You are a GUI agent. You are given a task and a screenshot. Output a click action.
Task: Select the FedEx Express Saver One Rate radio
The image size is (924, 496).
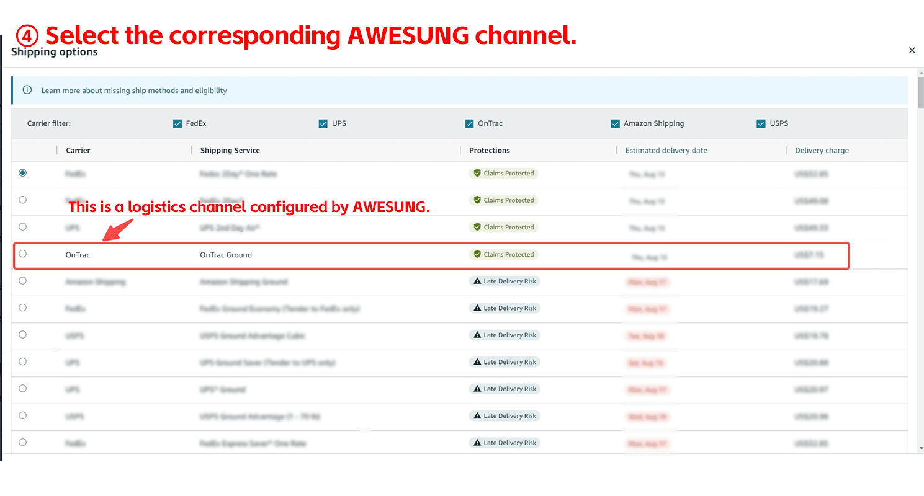pyautogui.click(x=23, y=443)
